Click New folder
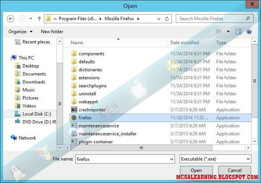 point(52,32)
